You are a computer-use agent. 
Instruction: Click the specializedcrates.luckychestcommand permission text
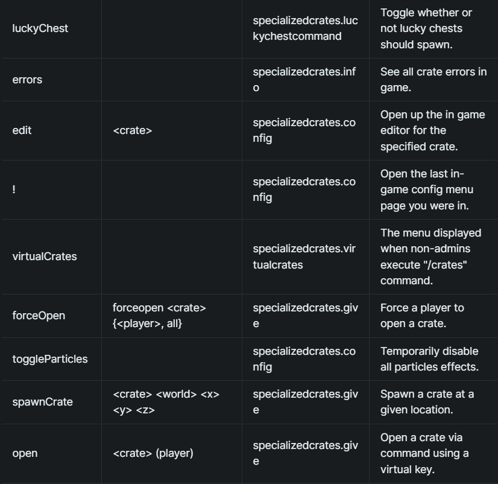(x=305, y=28)
